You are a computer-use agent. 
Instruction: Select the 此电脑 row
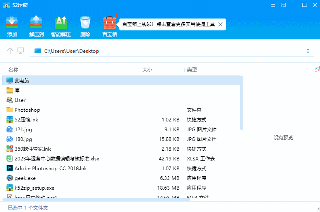coord(121,80)
